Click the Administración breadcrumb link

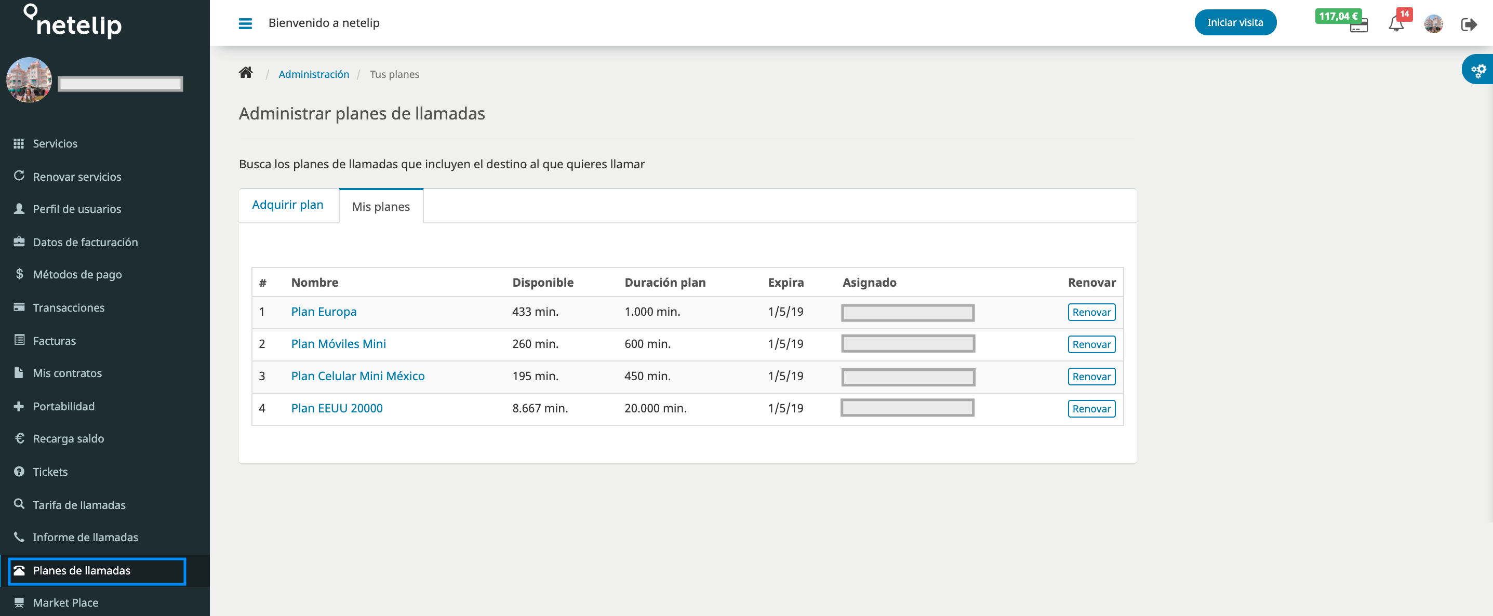tap(314, 74)
